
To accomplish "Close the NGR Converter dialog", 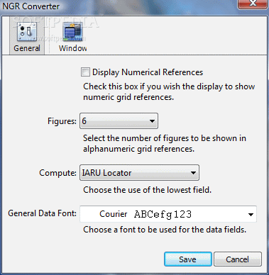I will [253, 4].
